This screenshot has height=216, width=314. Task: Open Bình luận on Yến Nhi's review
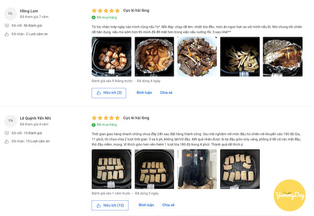(x=147, y=205)
